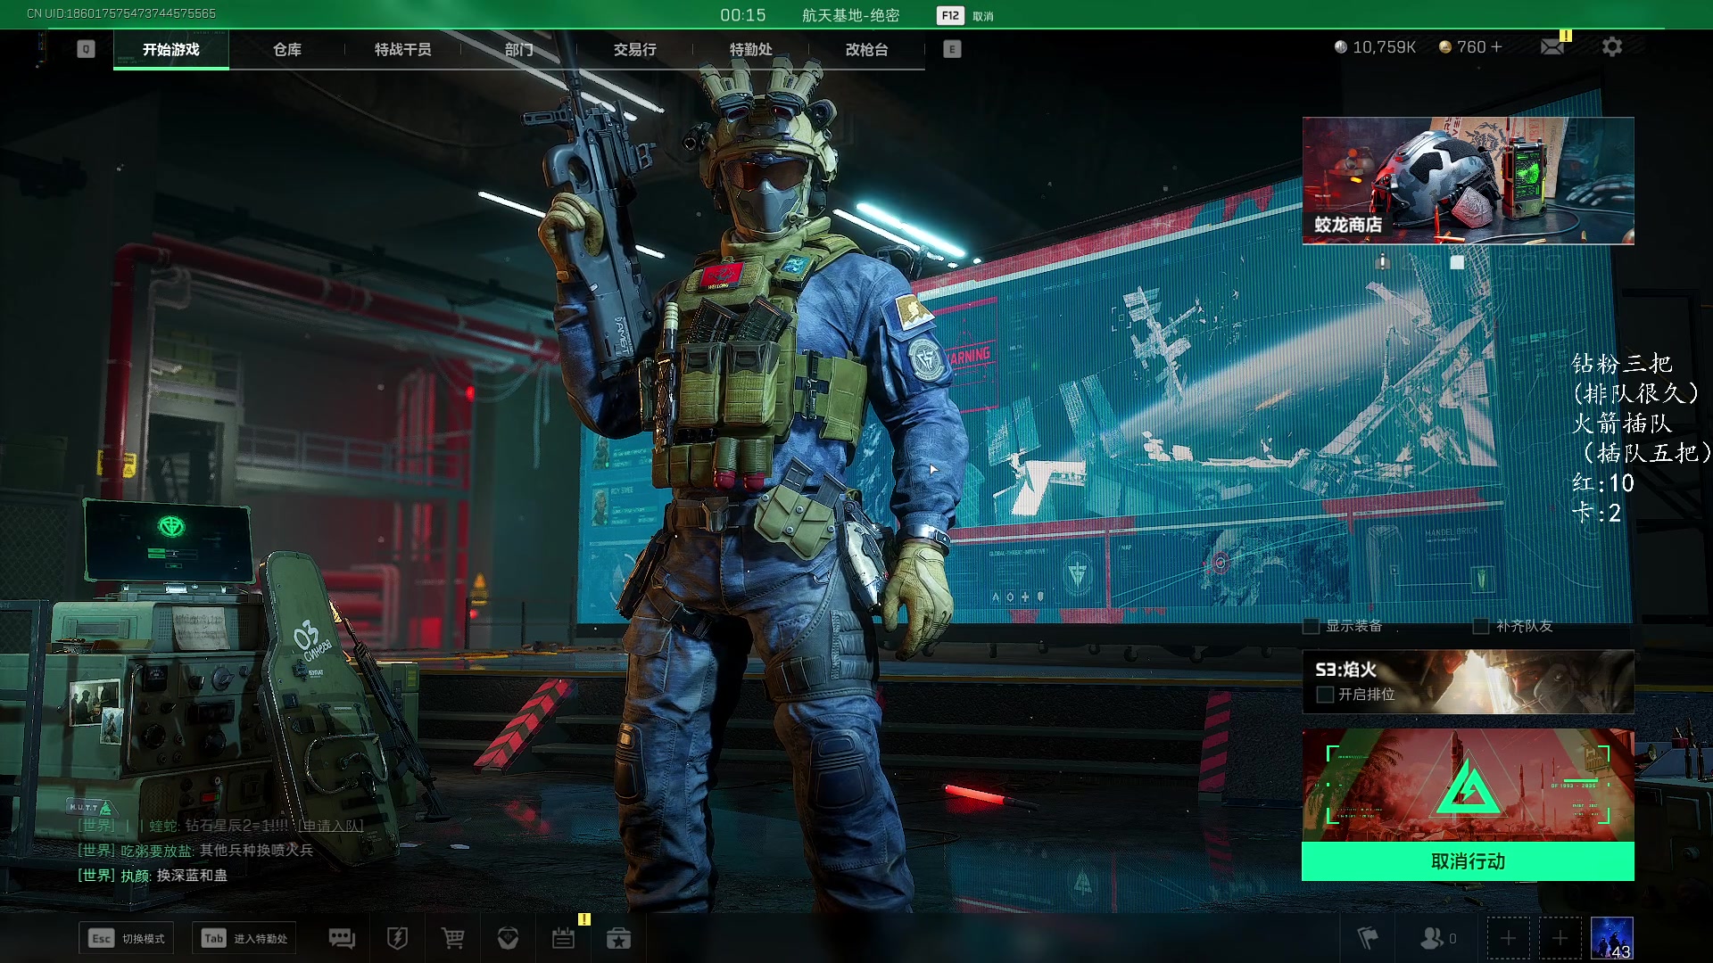Toggle the 显示装备 checkbox
1713x963 pixels.
click(x=1312, y=626)
